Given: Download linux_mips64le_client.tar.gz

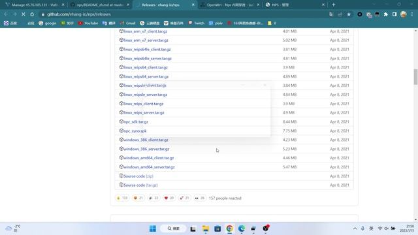Looking at the screenshot, I should pos(147,50).
